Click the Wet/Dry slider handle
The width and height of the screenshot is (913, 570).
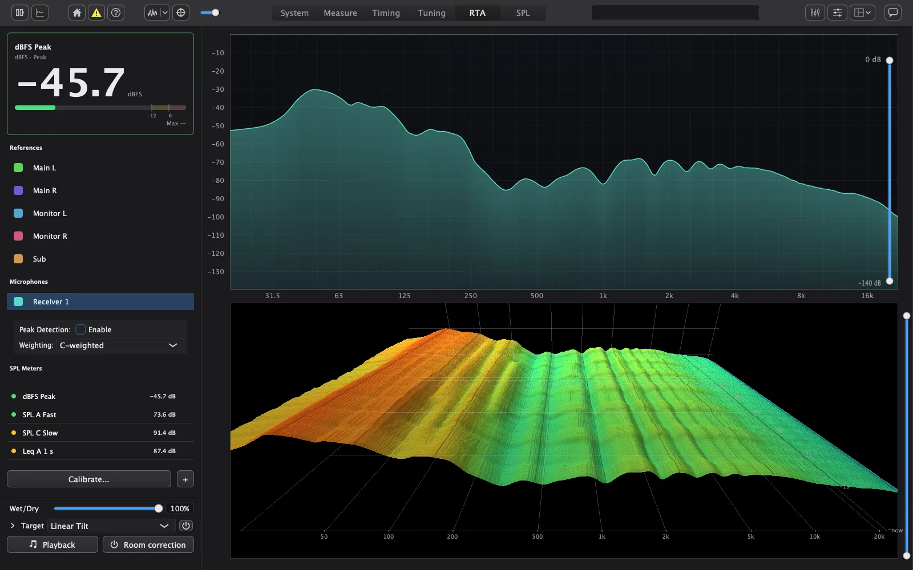click(159, 508)
